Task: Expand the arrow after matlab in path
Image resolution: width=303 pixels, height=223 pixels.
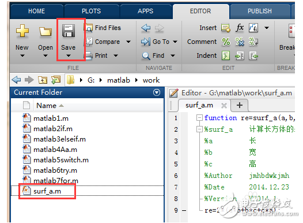Action: coord(137,80)
